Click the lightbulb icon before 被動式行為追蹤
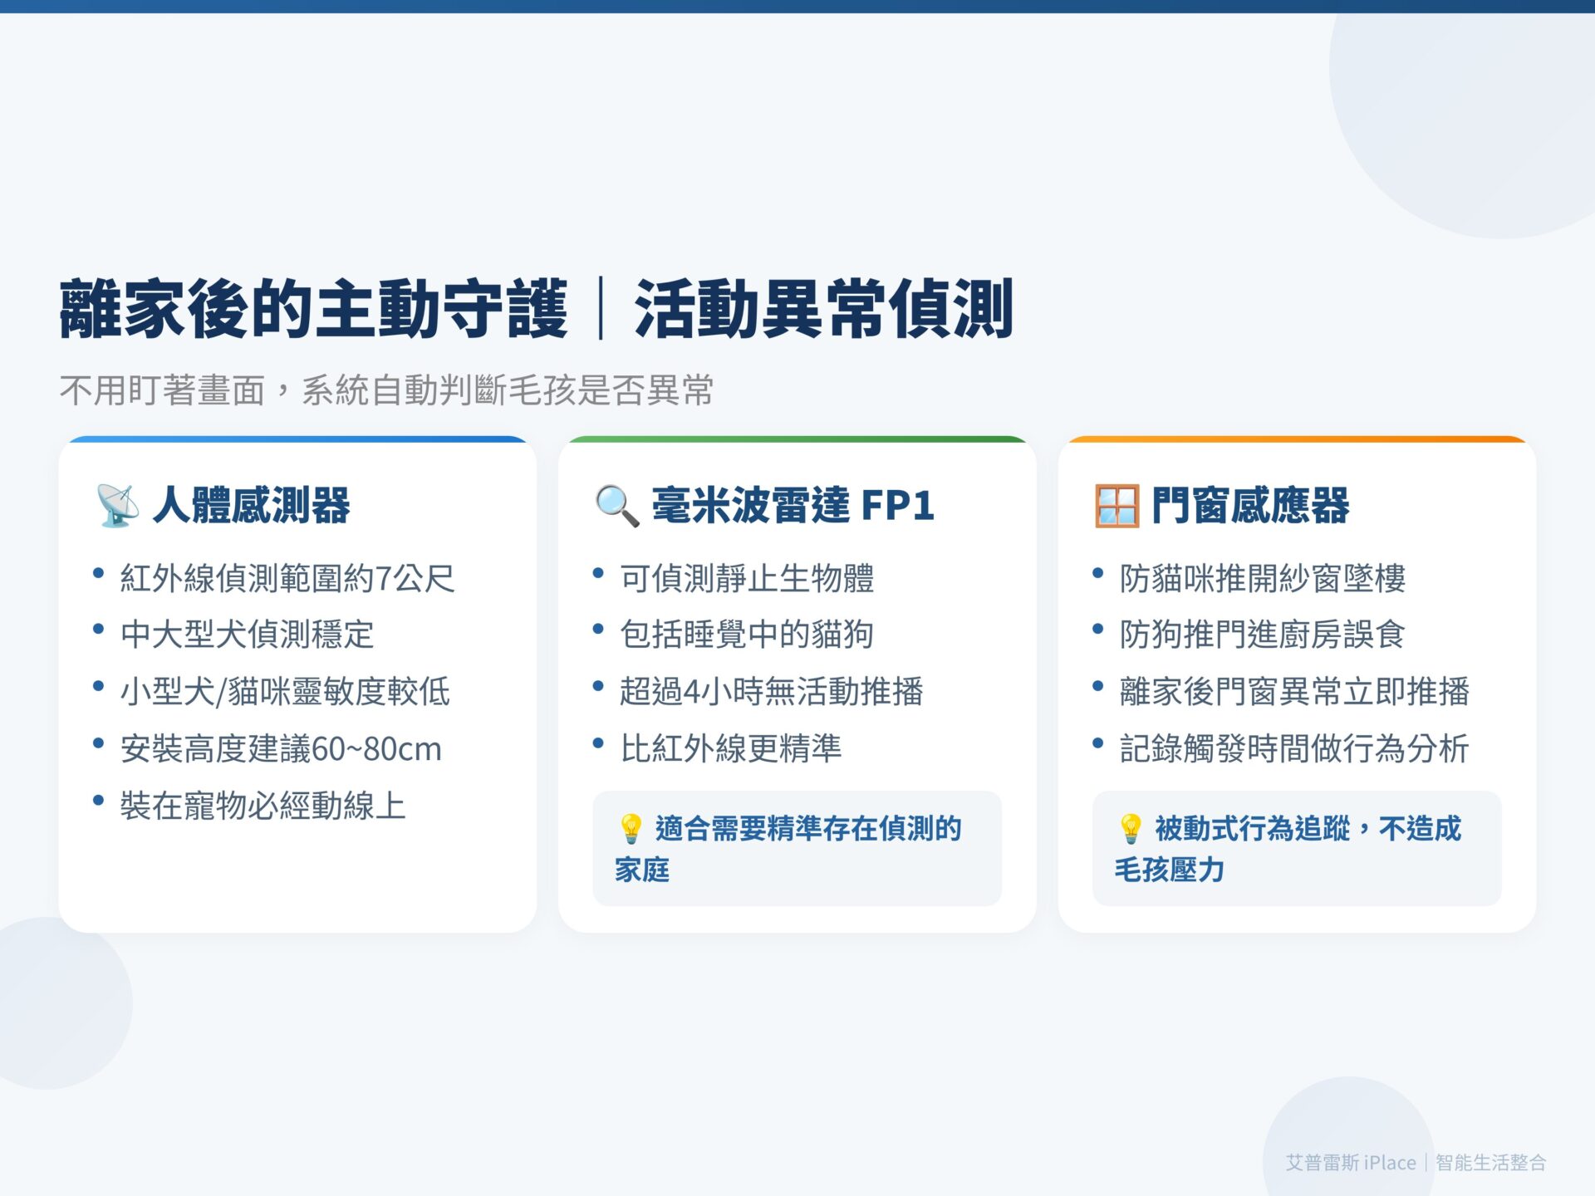 coord(1131,828)
